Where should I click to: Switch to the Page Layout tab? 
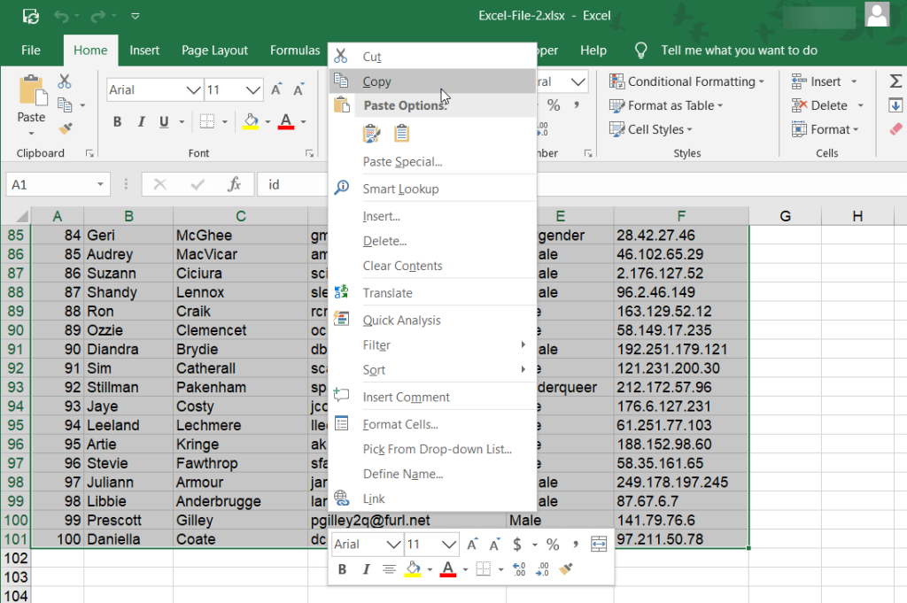click(214, 50)
